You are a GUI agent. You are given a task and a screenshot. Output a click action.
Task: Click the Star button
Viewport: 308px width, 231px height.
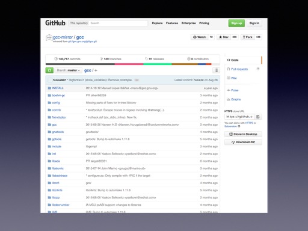(224, 37)
